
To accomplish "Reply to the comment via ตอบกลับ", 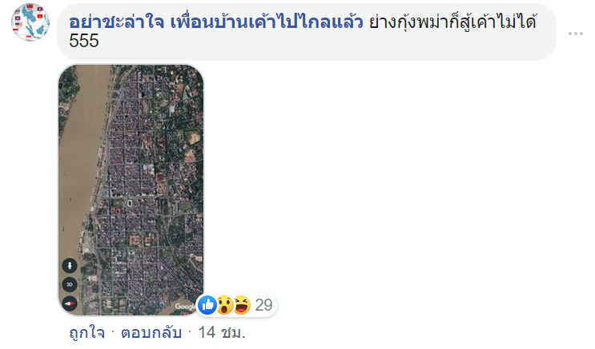I will pyautogui.click(x=151, y=333).
